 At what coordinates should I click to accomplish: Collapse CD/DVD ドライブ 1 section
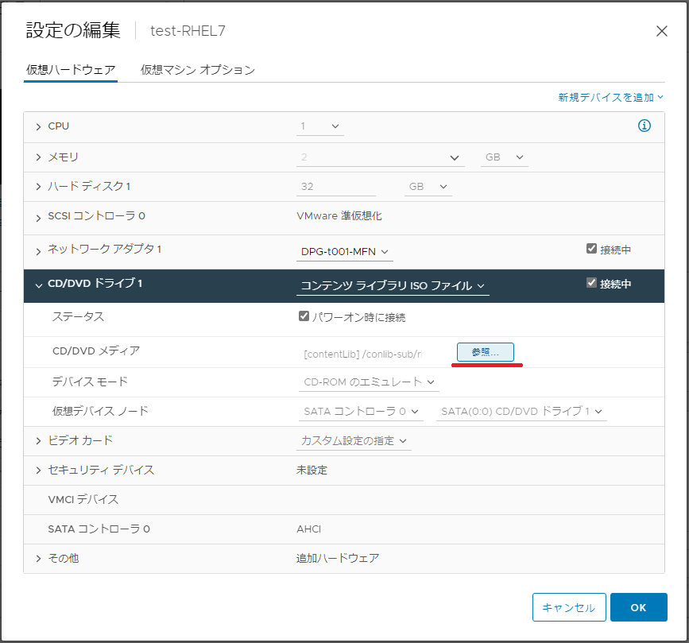click(39, 285)
